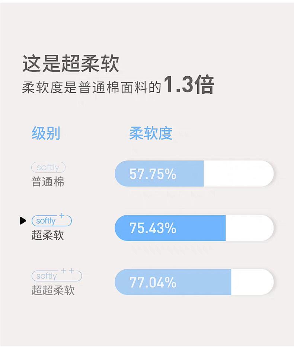Click the 57.75% value in the softness bar

point(153,174)
